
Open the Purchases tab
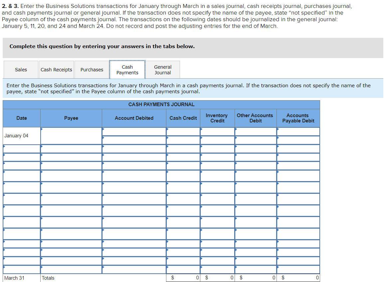92,70
